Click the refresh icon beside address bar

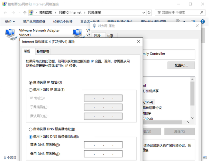tap(150, 13)
